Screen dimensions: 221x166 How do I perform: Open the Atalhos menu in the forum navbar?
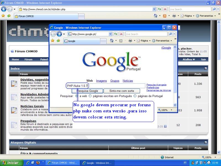click(x=189, y=59)
